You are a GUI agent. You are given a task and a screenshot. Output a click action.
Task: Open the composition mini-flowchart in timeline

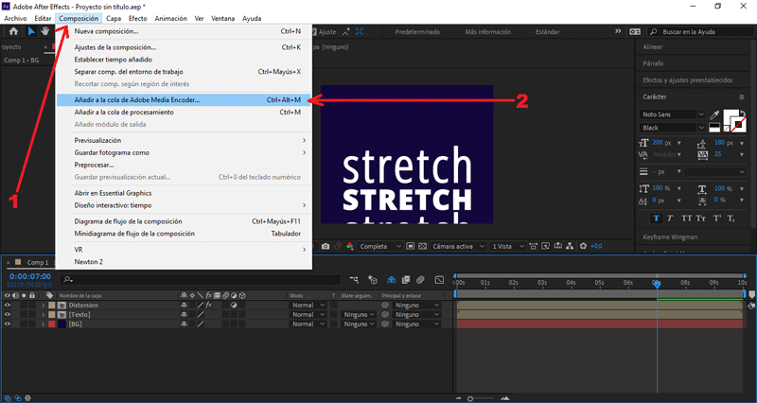coord(354,280)
